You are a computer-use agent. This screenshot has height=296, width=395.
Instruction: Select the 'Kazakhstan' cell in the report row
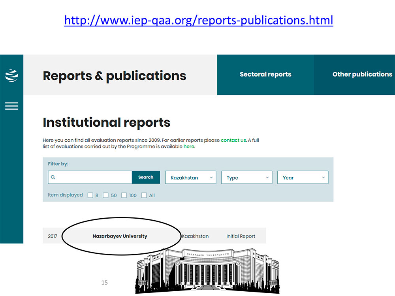click(195, 236)
